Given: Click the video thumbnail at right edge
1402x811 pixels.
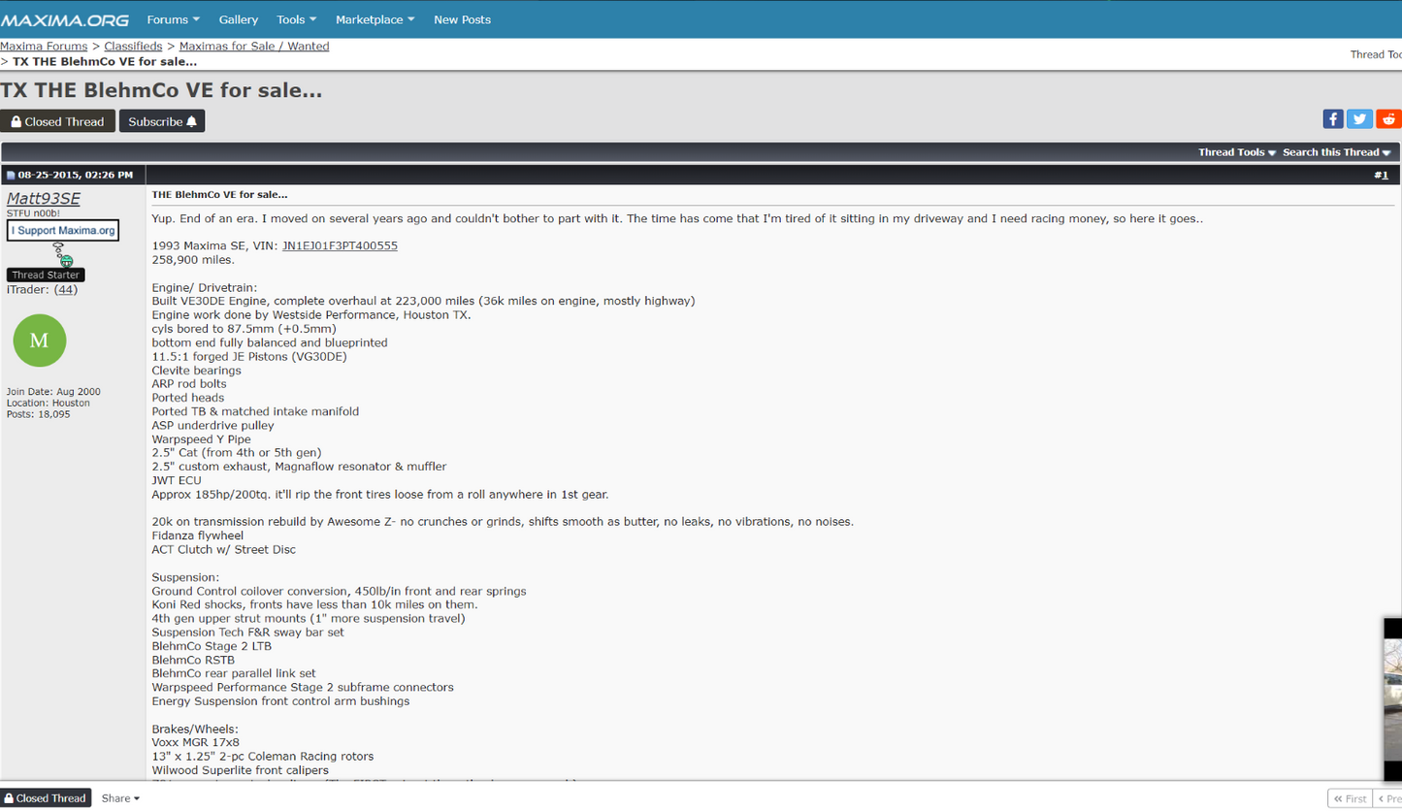Looking at the screenshot, I should click(x=1392, y=698).
